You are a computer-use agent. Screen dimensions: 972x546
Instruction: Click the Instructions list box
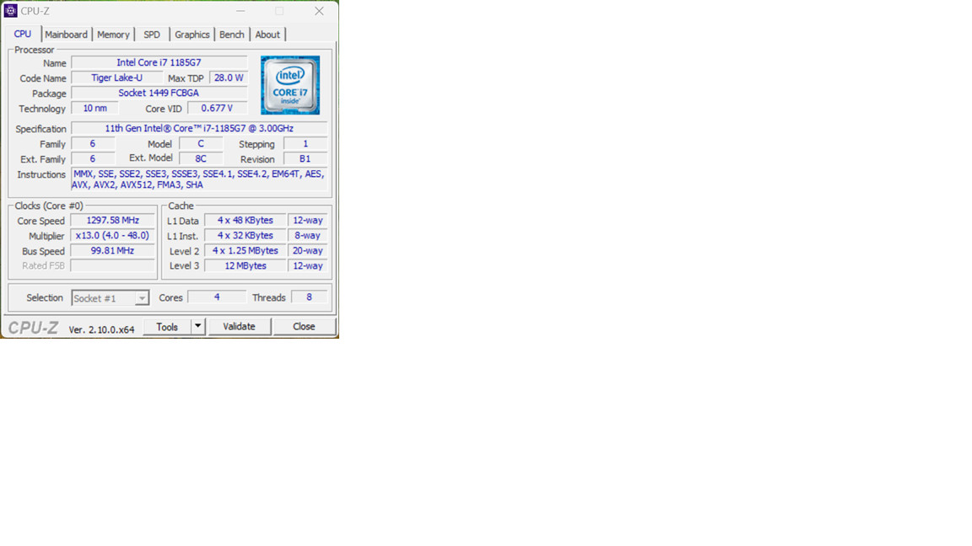199,179
